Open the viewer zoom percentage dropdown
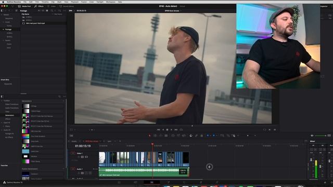 [71, 10]
